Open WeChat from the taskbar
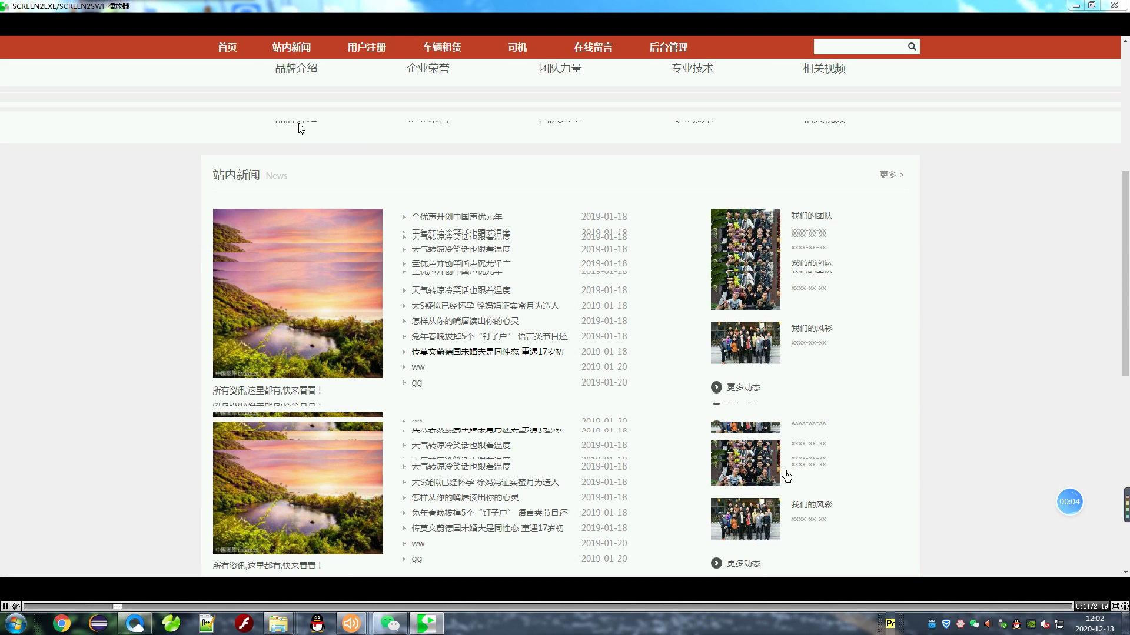 point(390,623)
